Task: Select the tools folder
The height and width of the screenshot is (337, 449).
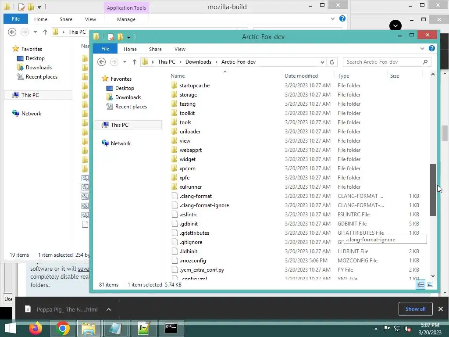Action: point(185,122)
